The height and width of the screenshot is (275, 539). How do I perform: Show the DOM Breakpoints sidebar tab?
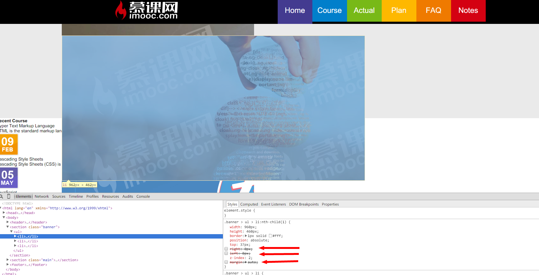304,204
